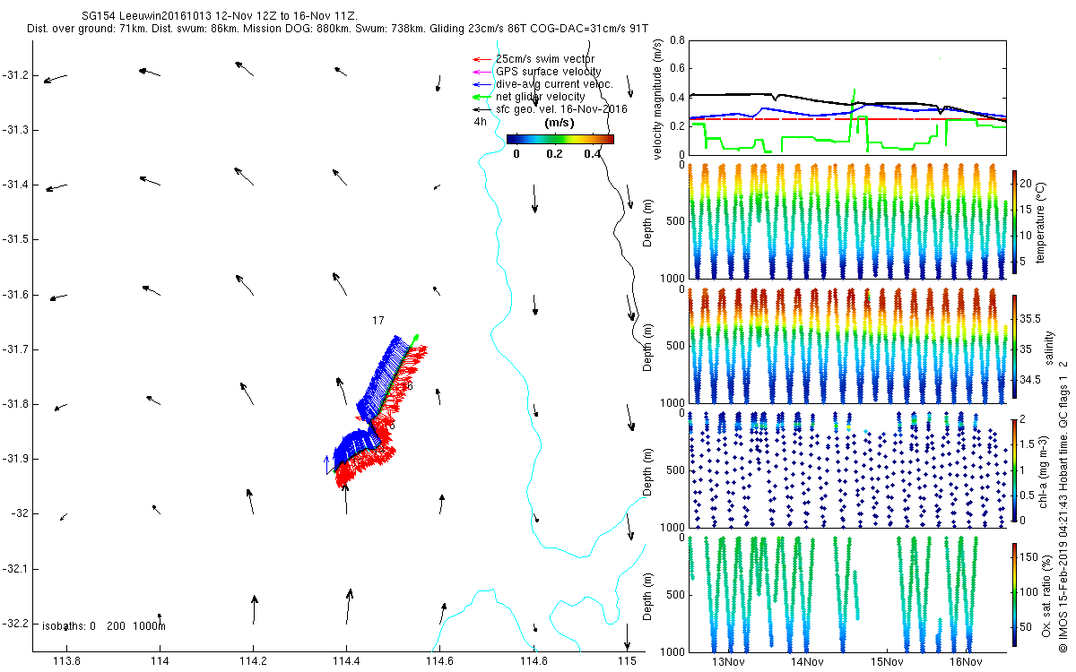The width and height of the screenshot is (1076, 672).
Task: Click latitude tick label -32.2
Action: 15,623
